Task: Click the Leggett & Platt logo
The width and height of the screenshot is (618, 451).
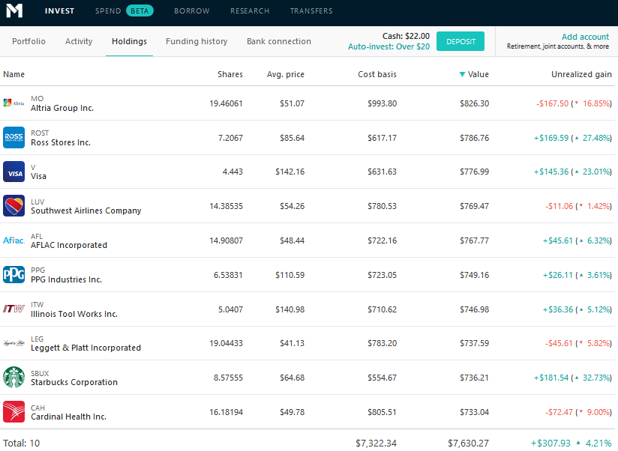Action: (13, 343)
